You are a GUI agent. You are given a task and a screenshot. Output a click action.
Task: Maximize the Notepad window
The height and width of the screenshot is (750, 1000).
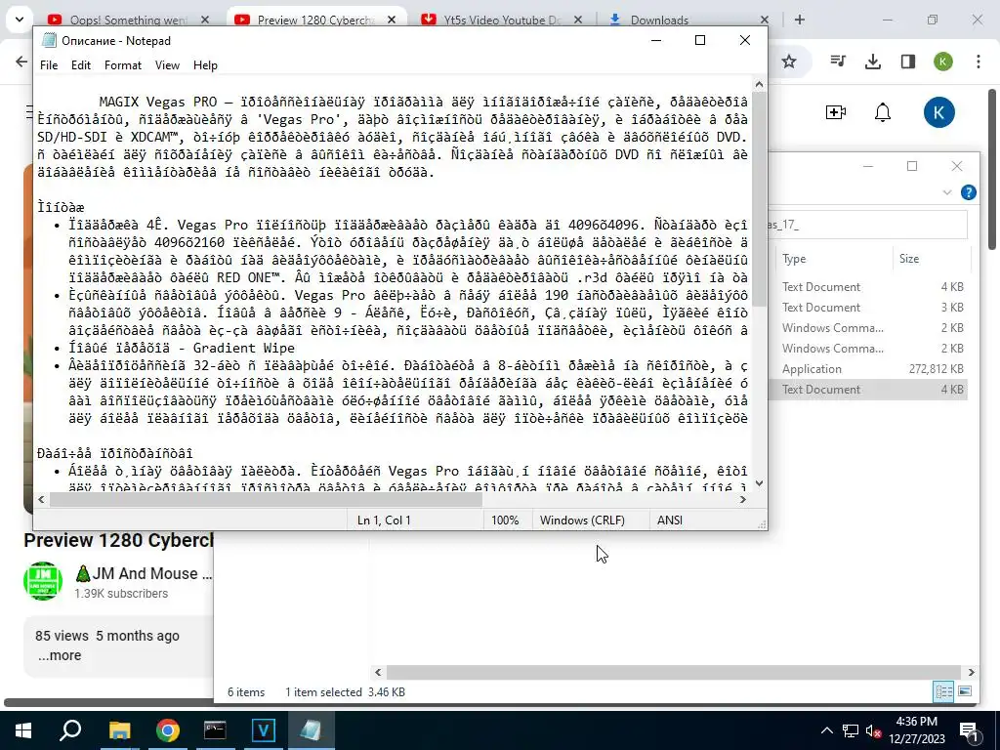coord(699,40)
